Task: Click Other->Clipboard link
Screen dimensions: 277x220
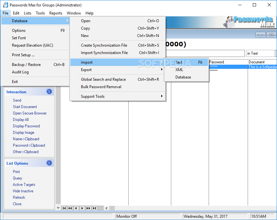Action: pyautogui.click(x=25, y=152)
